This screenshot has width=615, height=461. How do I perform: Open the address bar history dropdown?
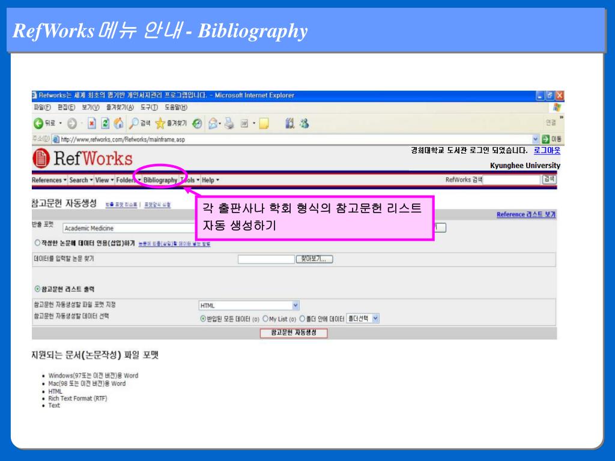(535, 139)
